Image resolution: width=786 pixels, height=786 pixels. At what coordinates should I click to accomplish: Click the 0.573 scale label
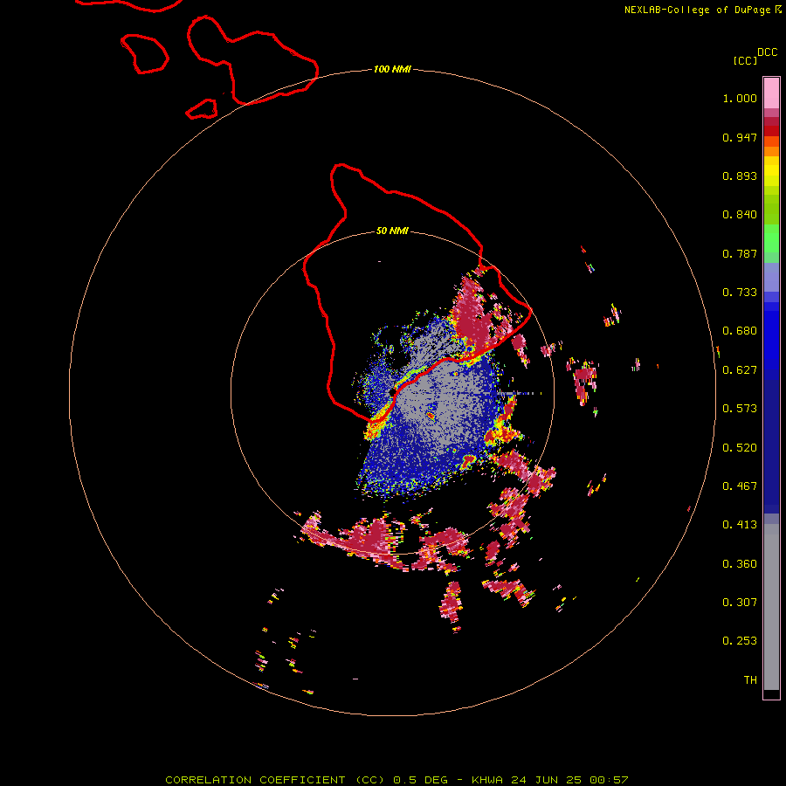[740, 409]
